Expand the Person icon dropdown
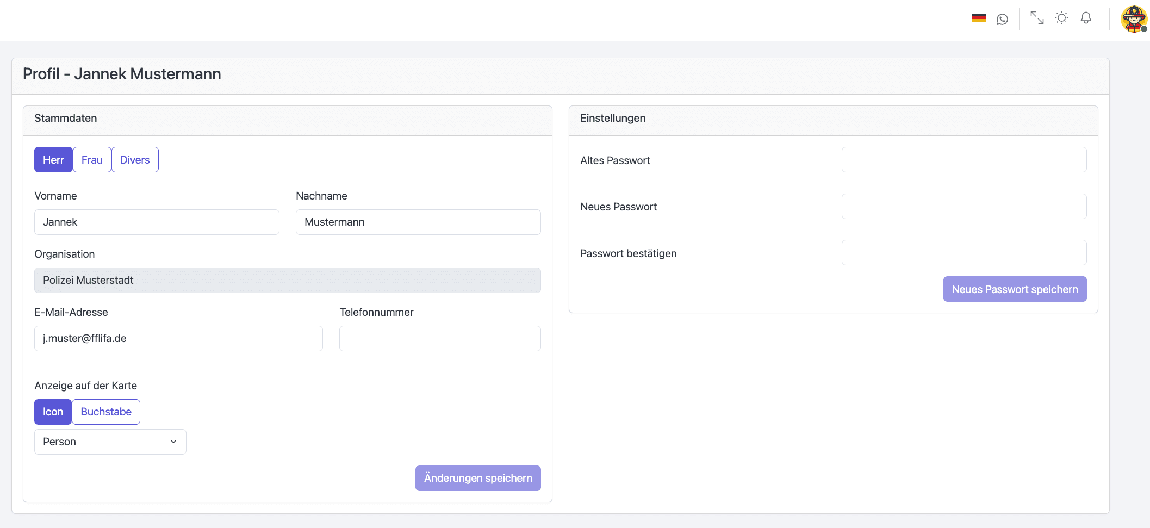 coord(110,442)
